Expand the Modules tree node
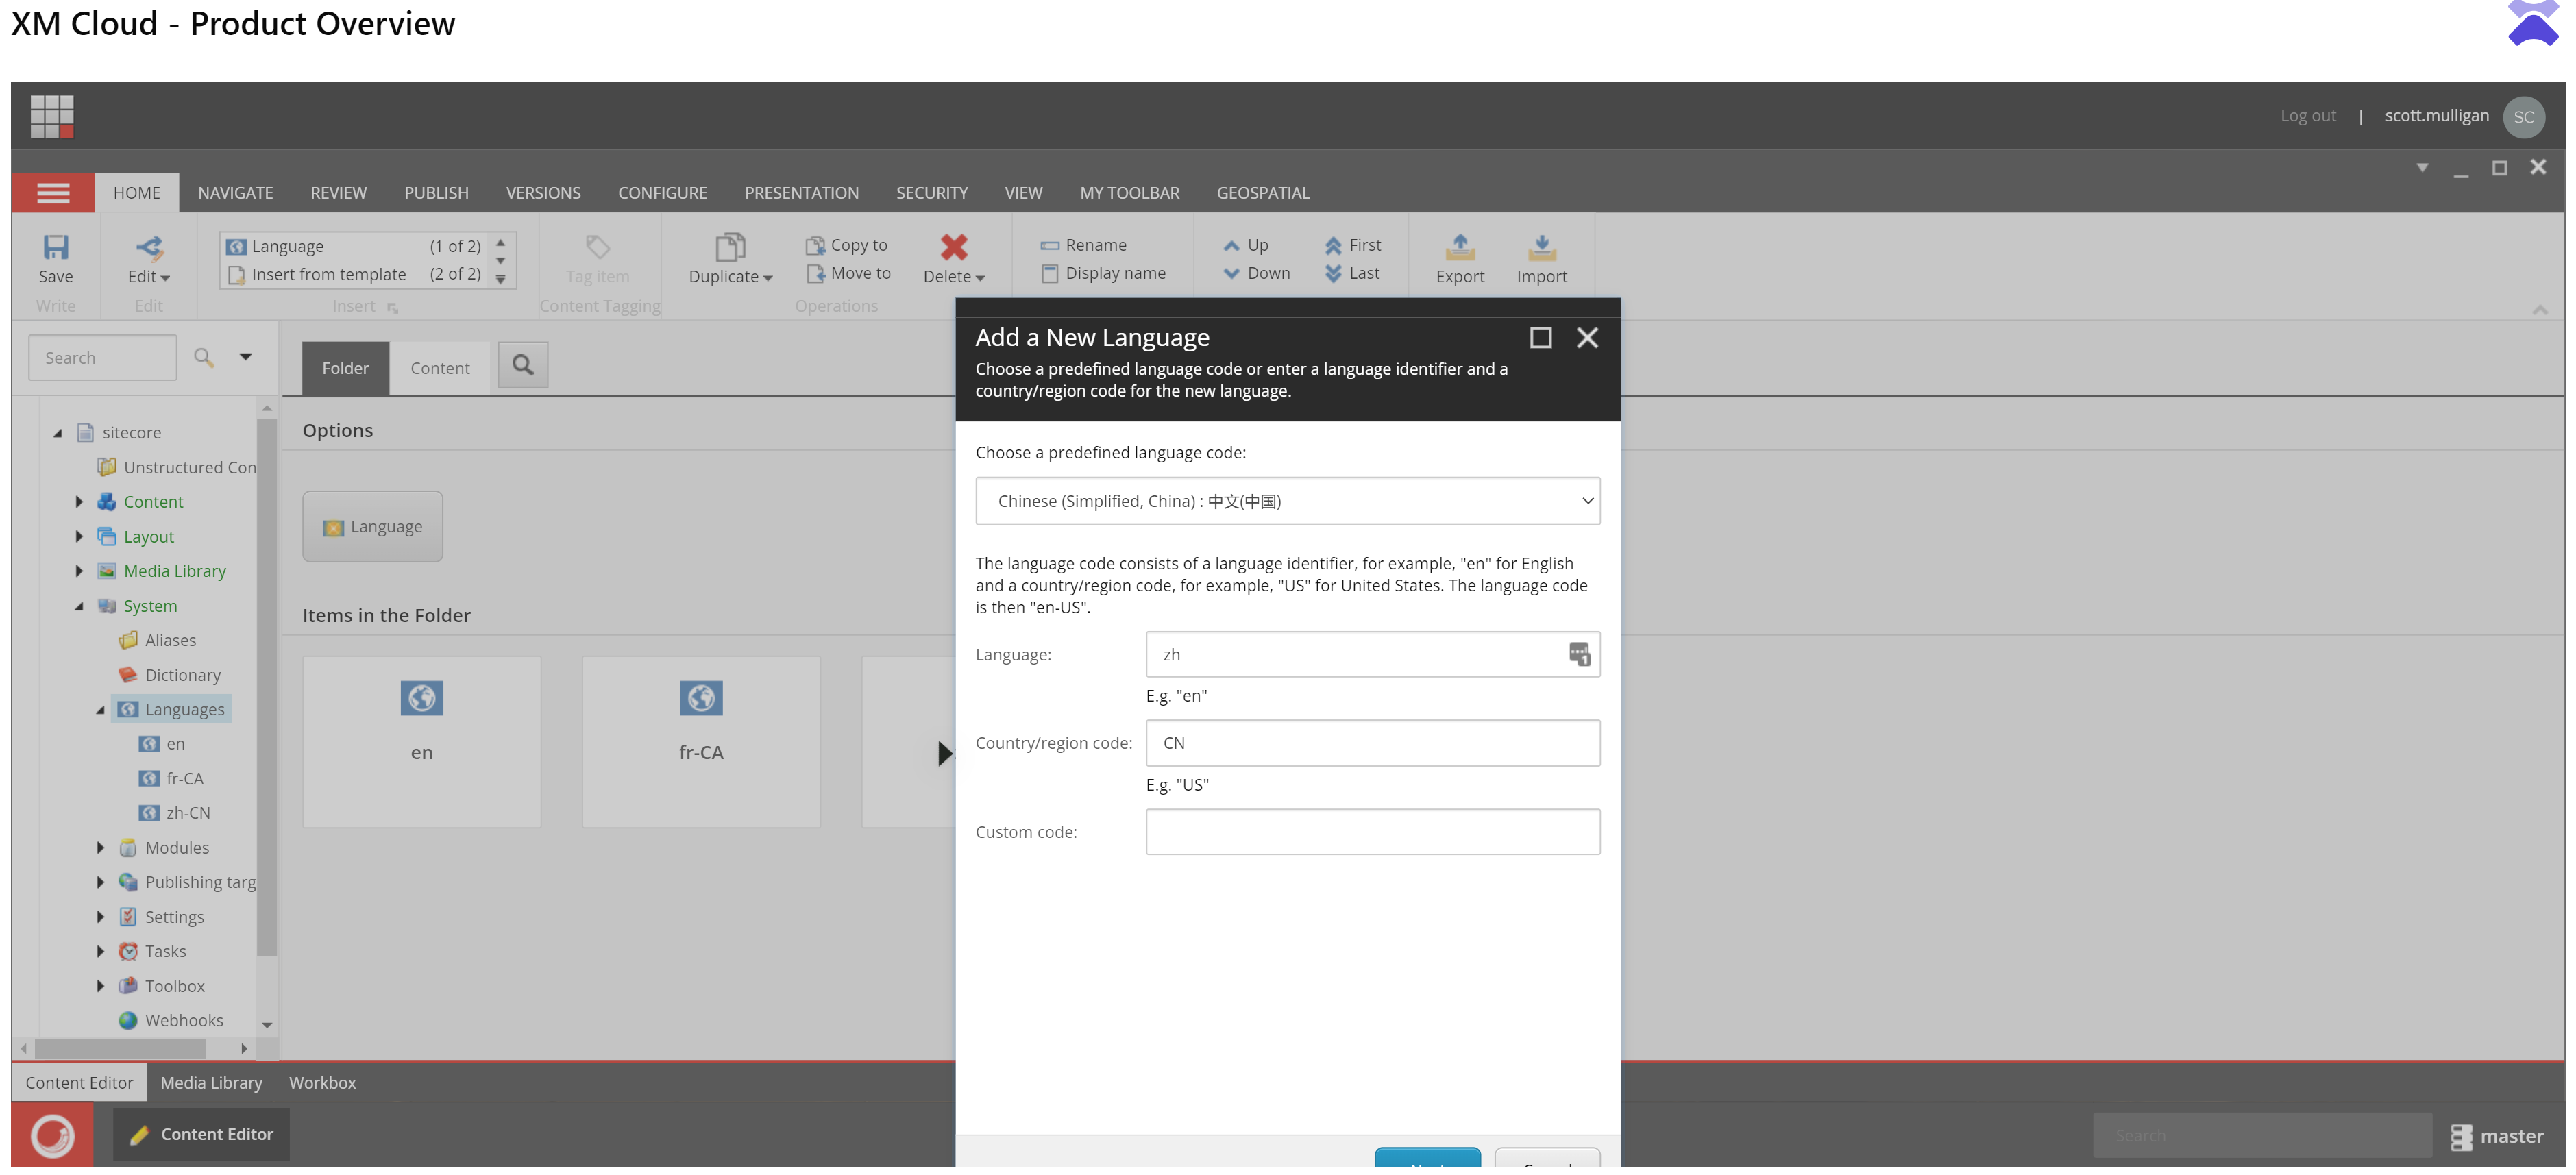The image size is (2576, 1175). (100, 848)
